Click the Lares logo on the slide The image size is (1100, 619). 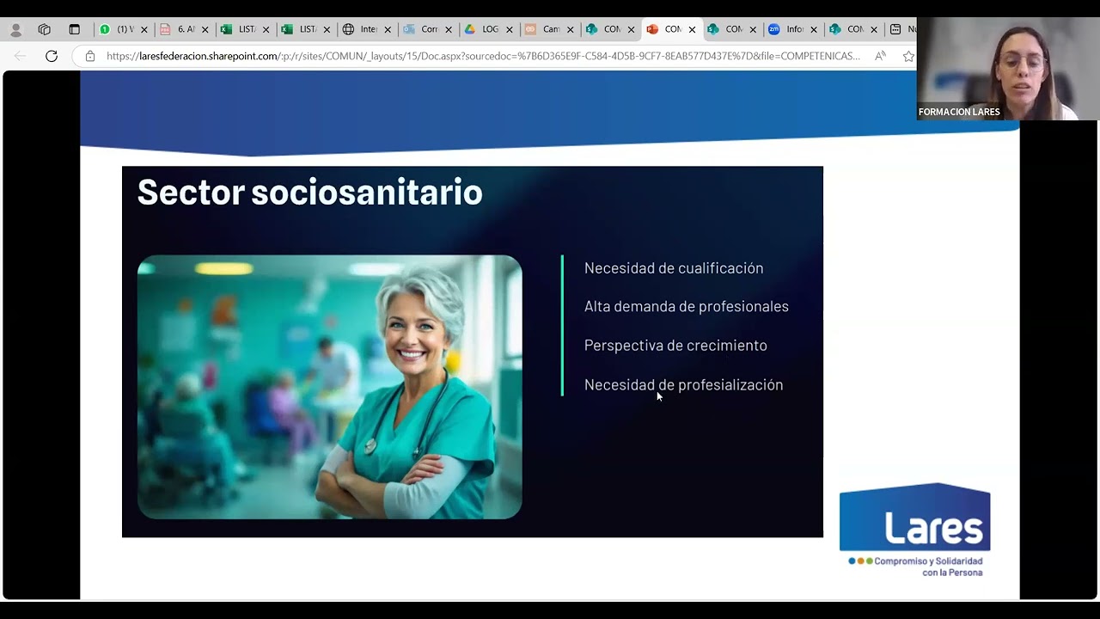[914, 517]
